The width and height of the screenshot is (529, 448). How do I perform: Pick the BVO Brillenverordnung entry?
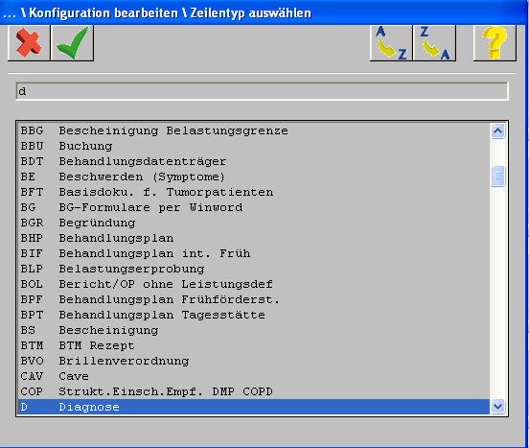click(254, 361)
